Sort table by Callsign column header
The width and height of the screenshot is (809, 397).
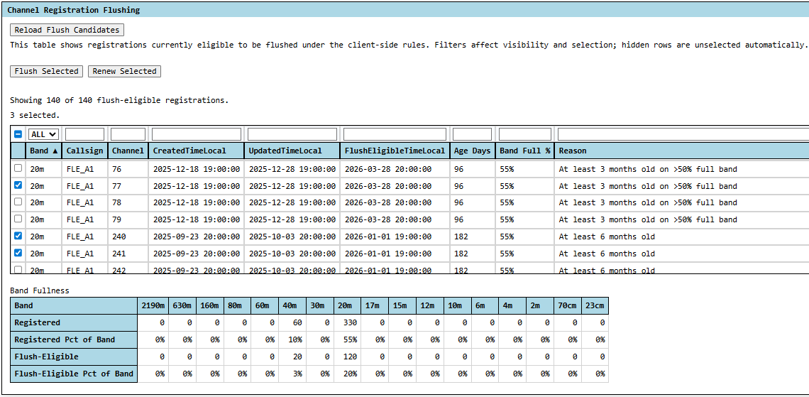coord(84,151)
